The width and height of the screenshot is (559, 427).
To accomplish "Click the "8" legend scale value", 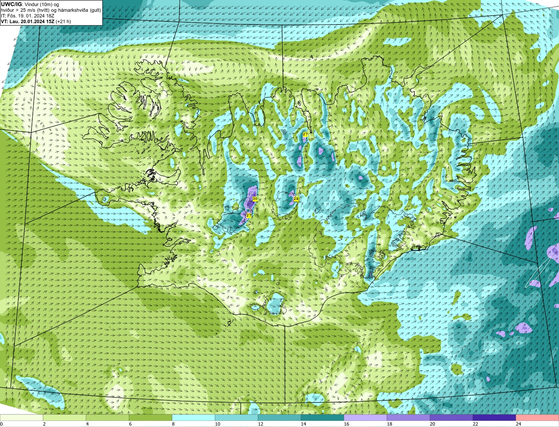I will coord(173,424).
